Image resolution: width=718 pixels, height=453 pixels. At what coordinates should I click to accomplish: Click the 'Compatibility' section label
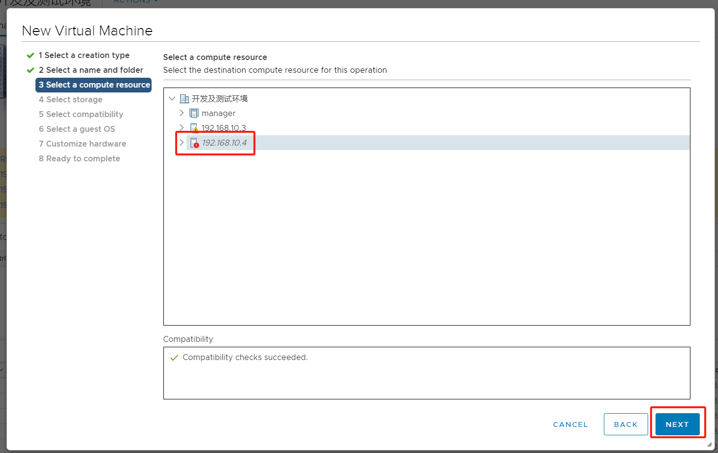188,339
